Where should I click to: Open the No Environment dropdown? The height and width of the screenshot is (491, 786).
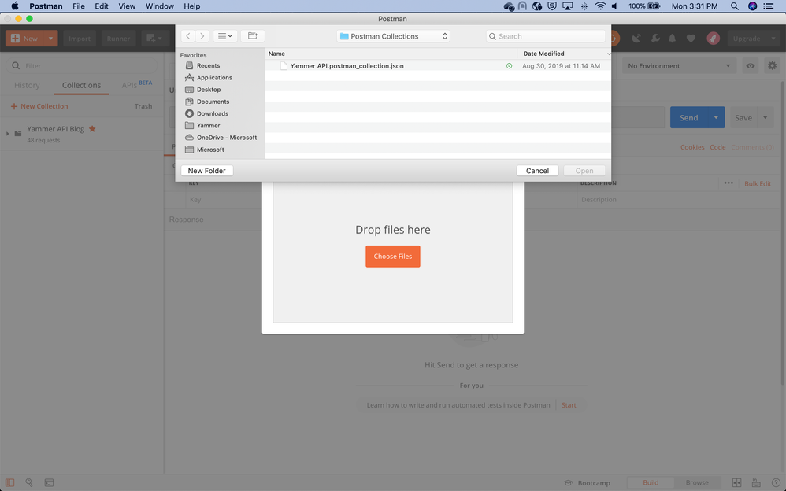[679, 65]
